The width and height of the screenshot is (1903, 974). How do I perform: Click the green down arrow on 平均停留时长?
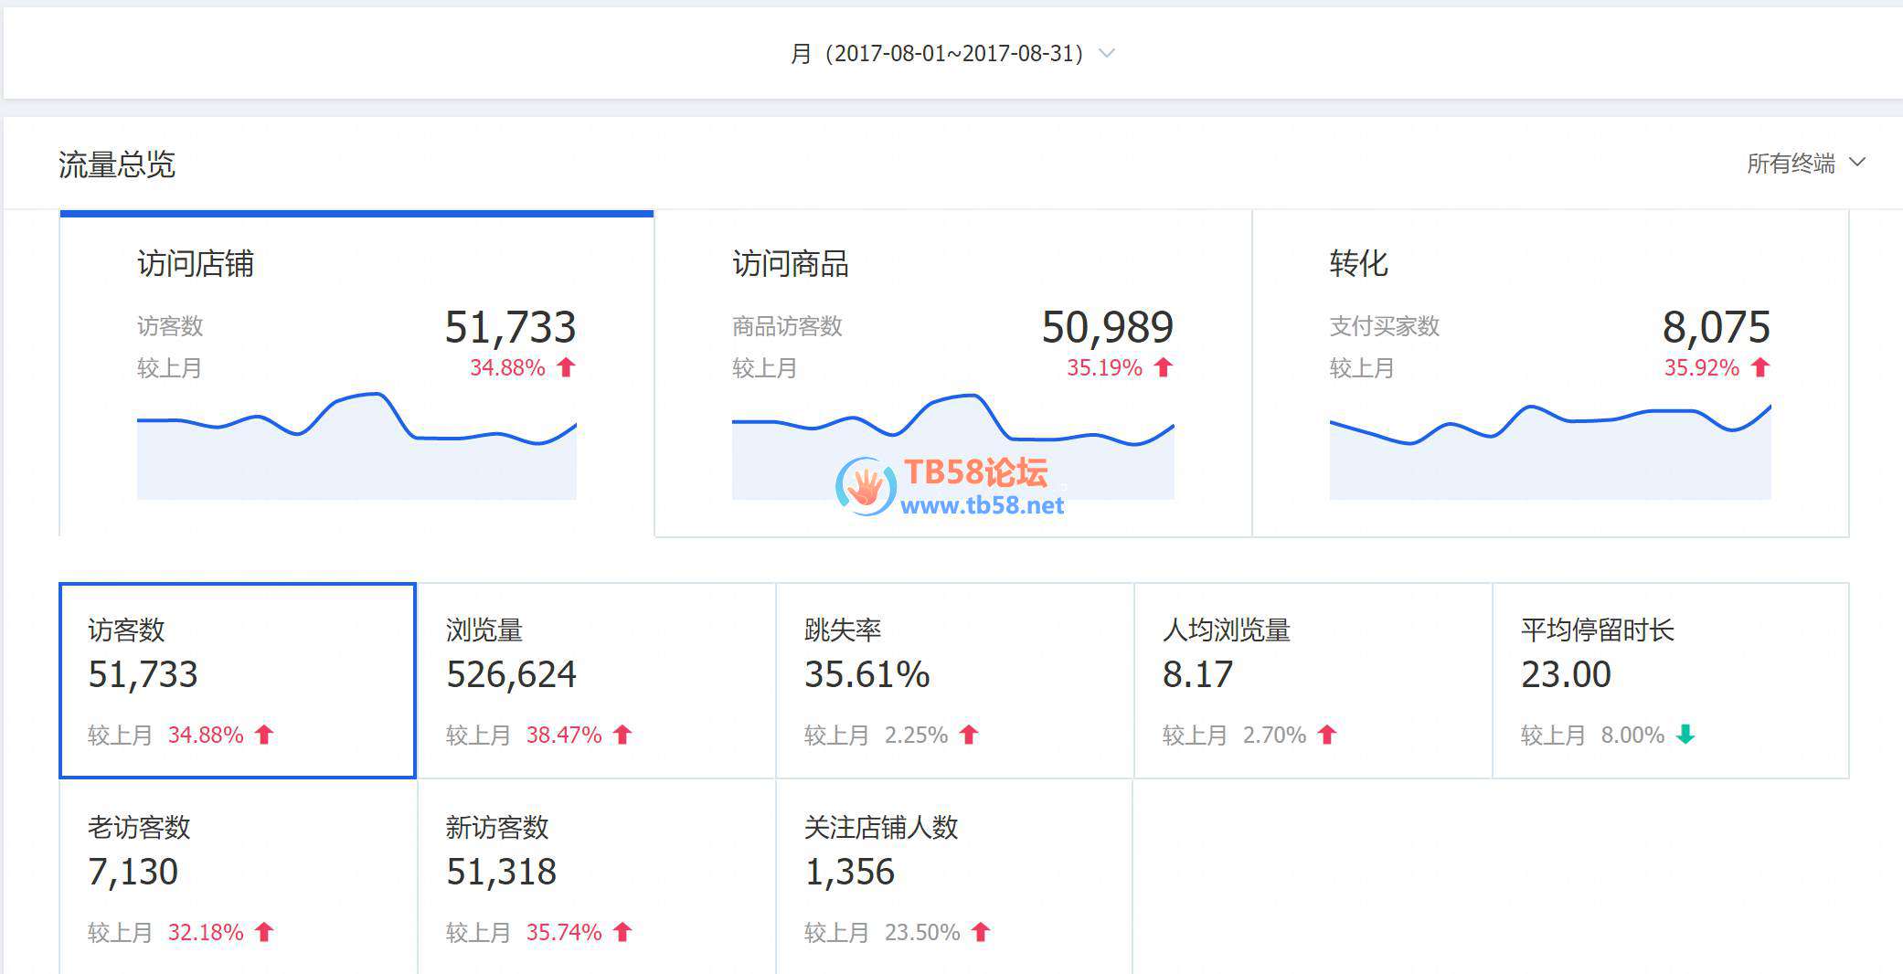pos(1685,735)
